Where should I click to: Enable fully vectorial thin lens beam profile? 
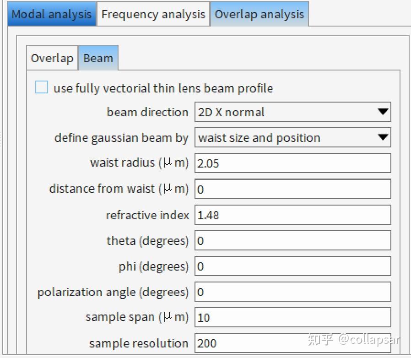tap(41, 87)
